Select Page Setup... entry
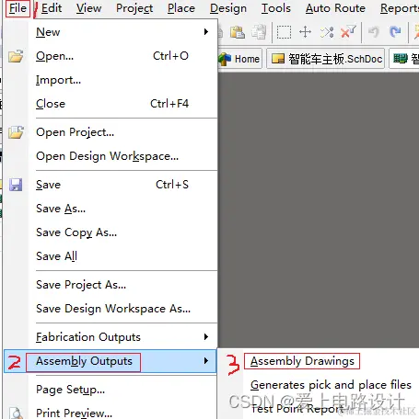This screenshot has height=419, width=419. 122,390
